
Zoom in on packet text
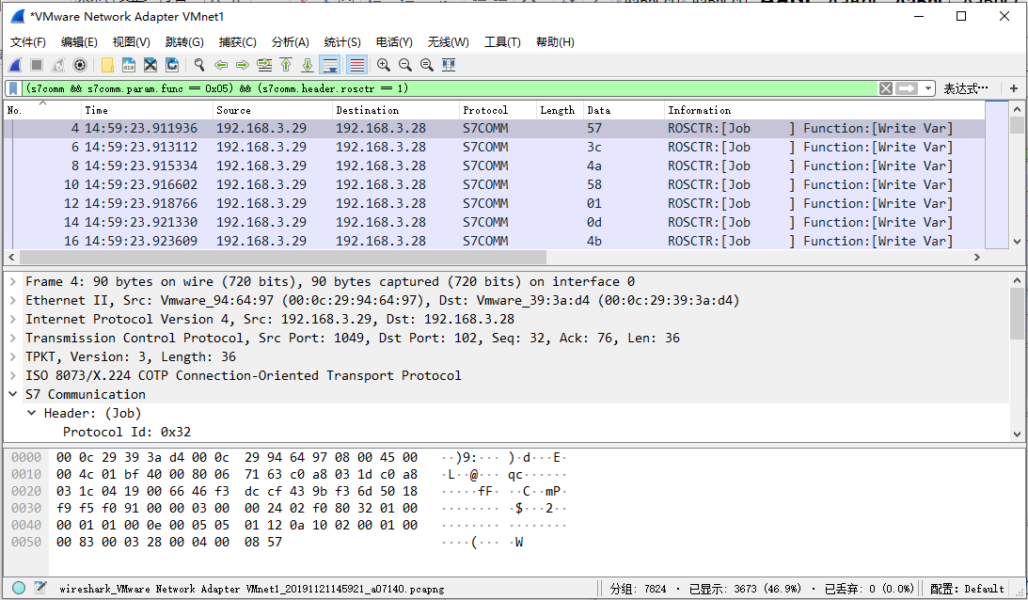384,65
